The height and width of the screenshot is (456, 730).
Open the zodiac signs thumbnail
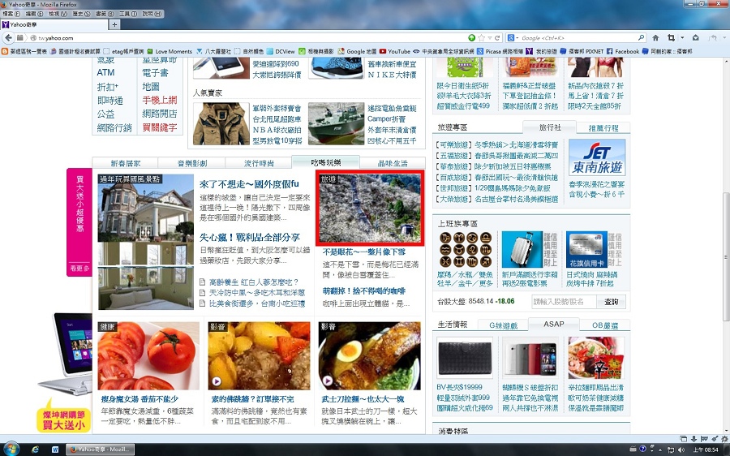click(465, 249)
